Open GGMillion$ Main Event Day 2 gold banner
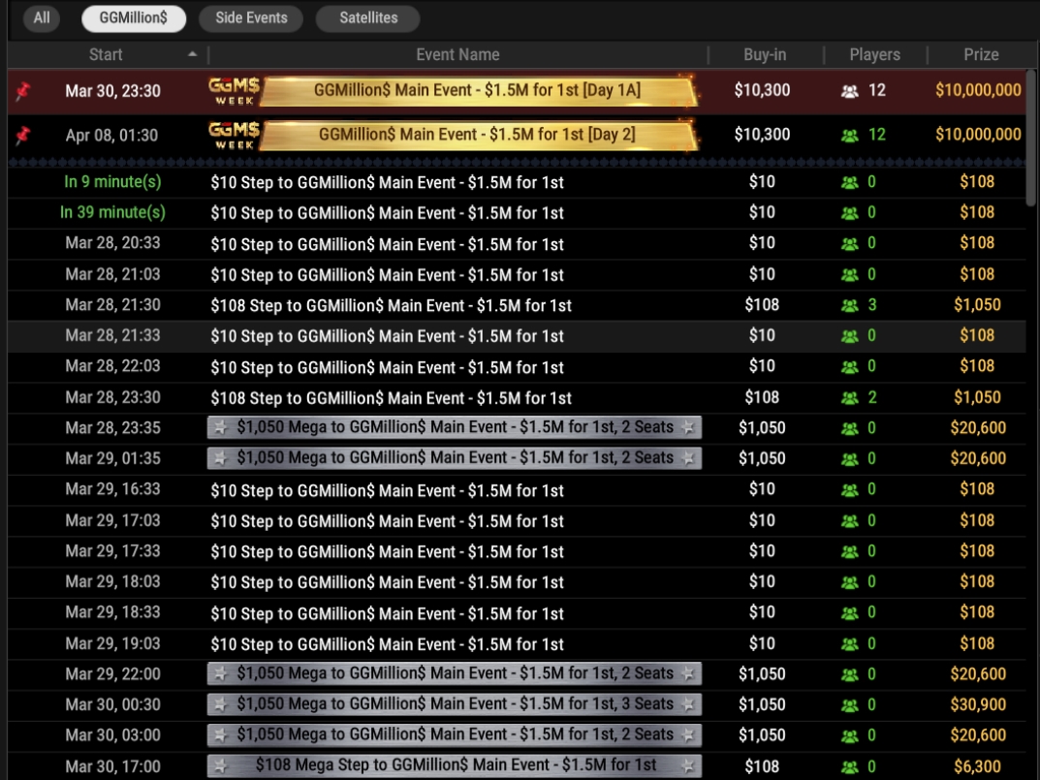Screen dimensions: 1040x780 478,135
